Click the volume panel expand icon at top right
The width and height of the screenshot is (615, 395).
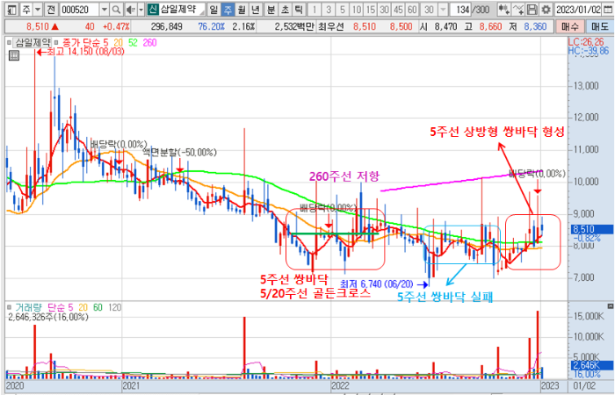(x=611, y=306)
